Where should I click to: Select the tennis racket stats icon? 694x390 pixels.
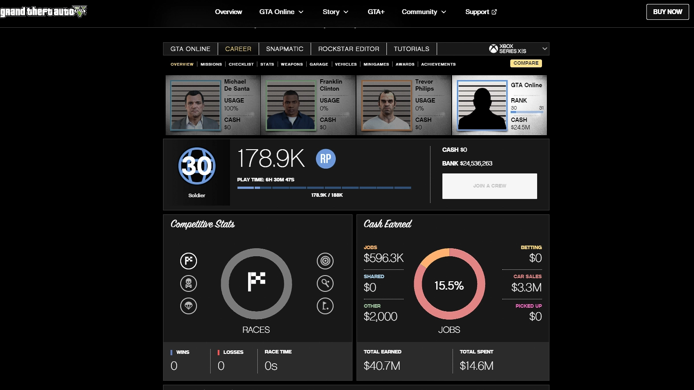(x=325, y=283)
